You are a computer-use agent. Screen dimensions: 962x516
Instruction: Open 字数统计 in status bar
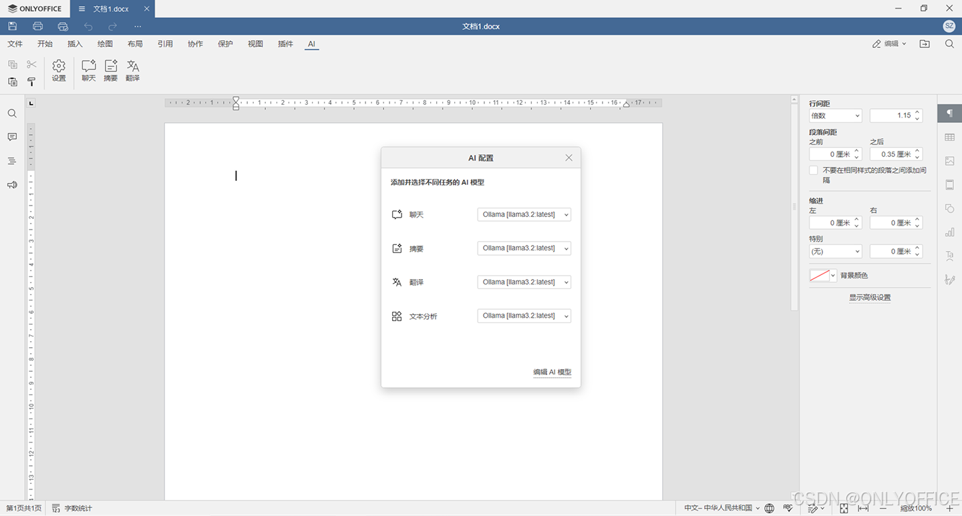(72, 509)
